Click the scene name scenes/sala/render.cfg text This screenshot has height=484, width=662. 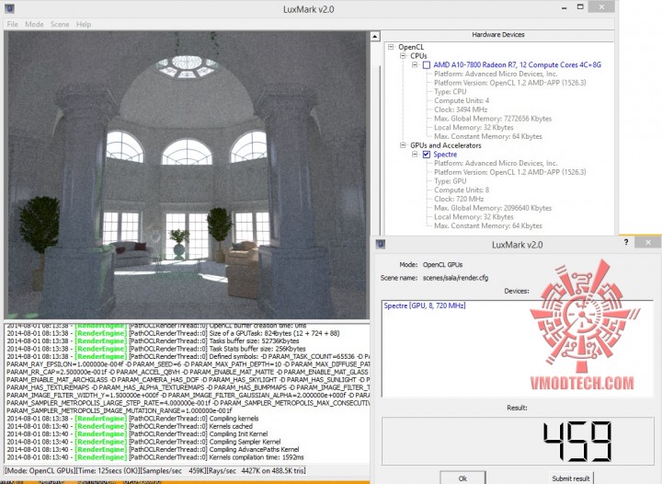click(455, 278)
